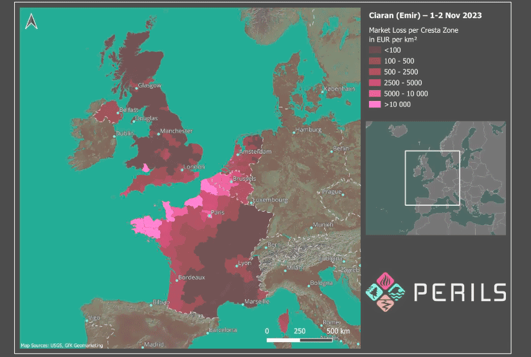Select the 2500 - 5000 legend swatch
Viewport: 531px width, 357px height.
click(x=375, y=82)
